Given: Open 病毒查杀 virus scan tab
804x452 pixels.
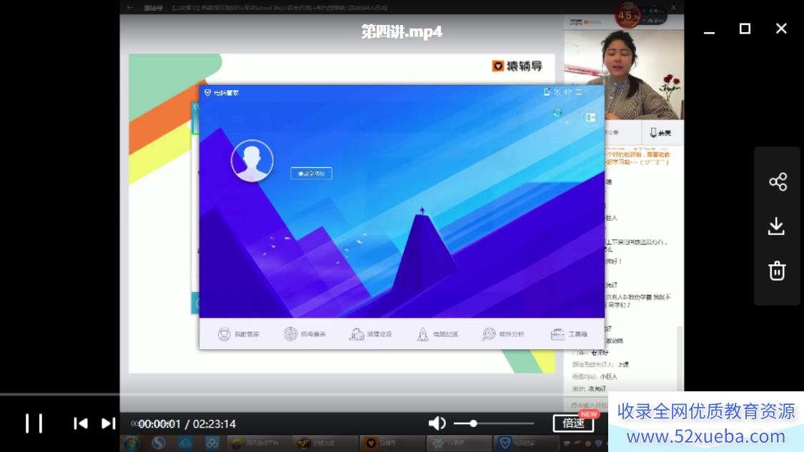Looking at the screenshot, I should 305,334.
